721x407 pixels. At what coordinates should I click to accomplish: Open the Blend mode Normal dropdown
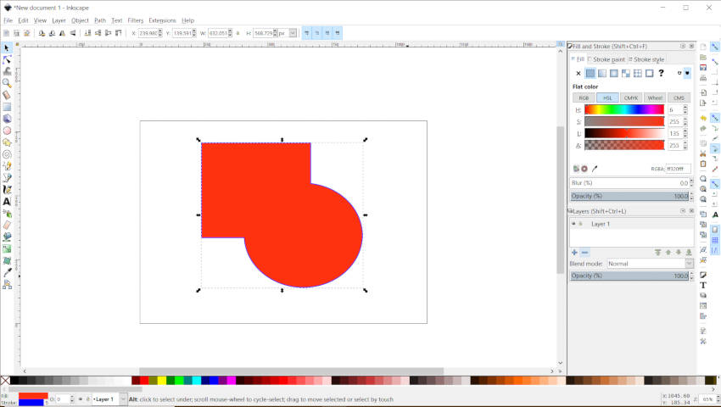coord(650,264)
